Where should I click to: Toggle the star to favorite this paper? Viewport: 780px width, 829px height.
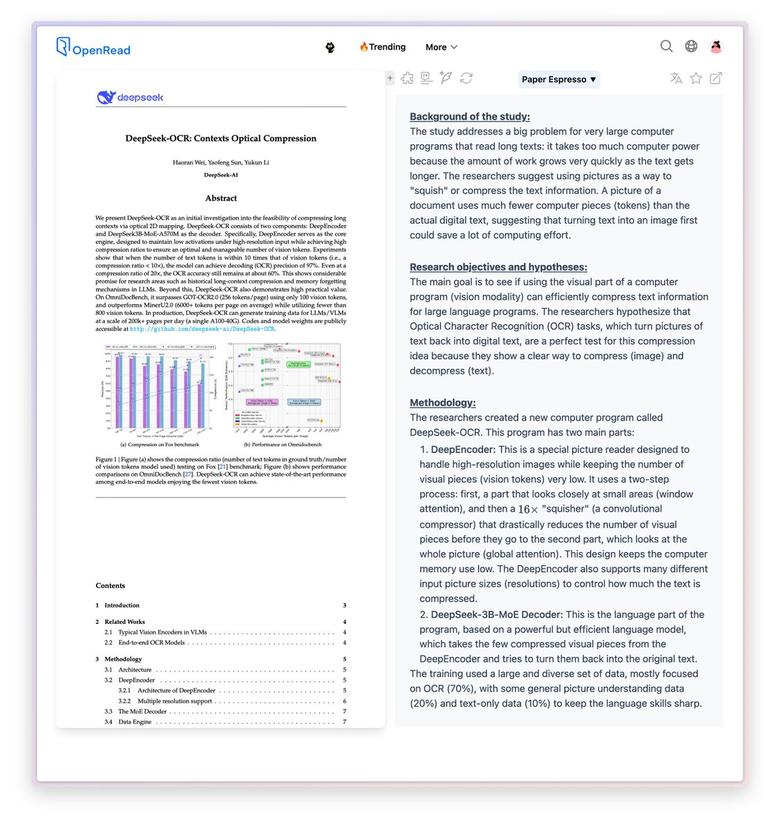point(696,78)
